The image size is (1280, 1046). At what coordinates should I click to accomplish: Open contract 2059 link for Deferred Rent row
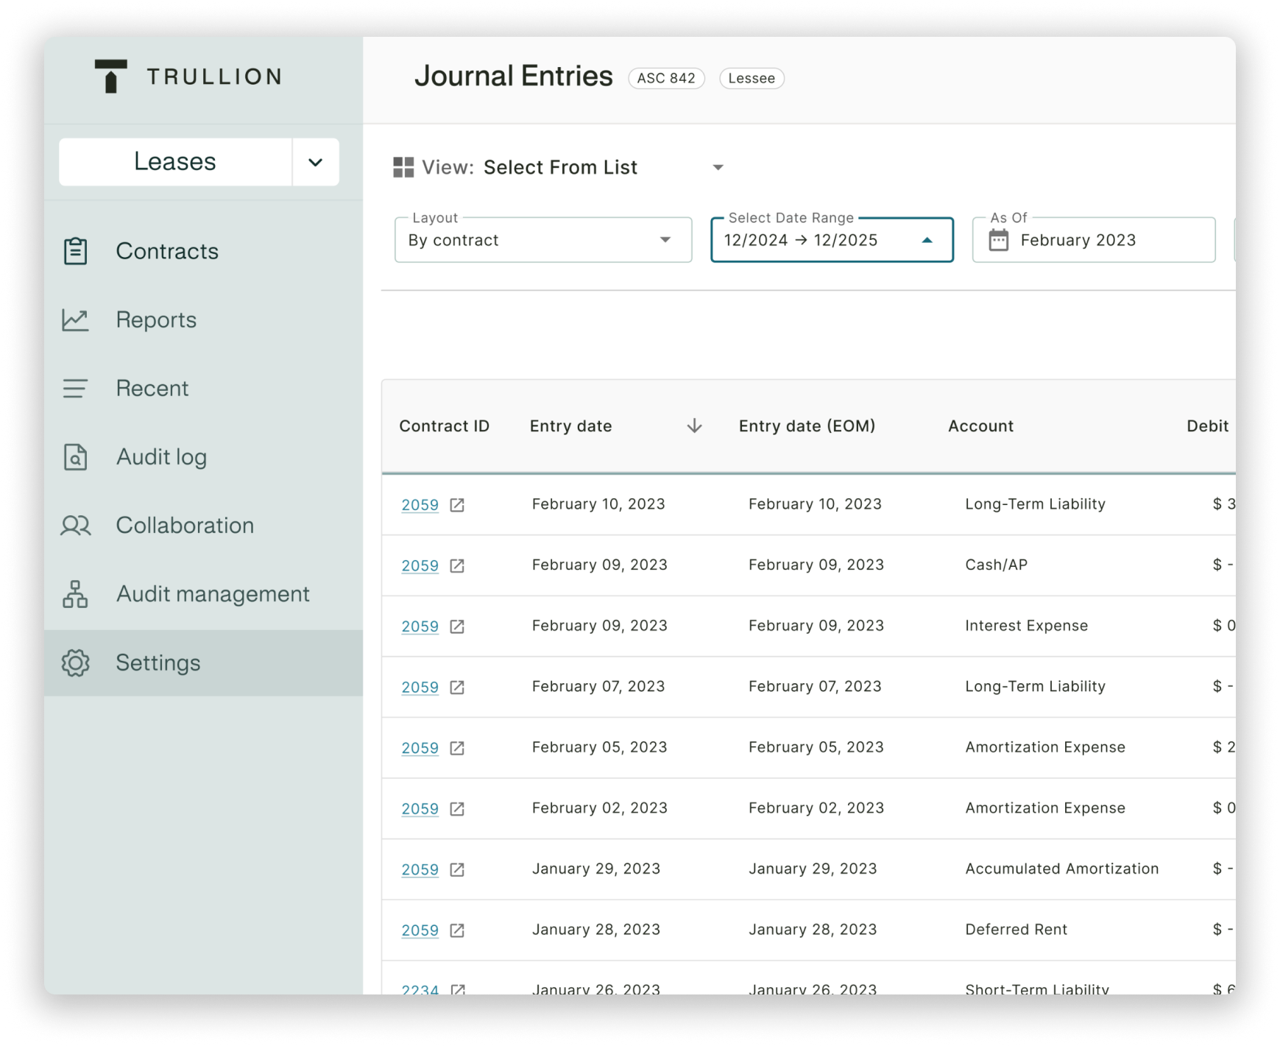(420, 930)
